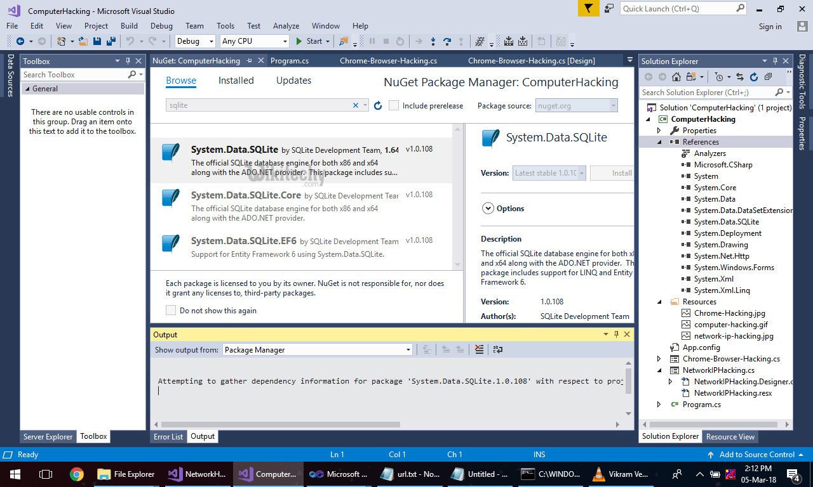
Task: Collapse the General group in Toolbox
Action: click(x=27, y=89)
